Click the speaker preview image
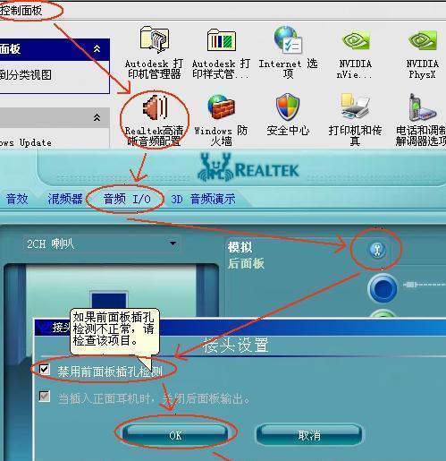The image size is (446, 461). point(111,291)
